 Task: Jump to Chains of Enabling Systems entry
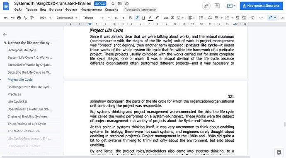point(27,116)
